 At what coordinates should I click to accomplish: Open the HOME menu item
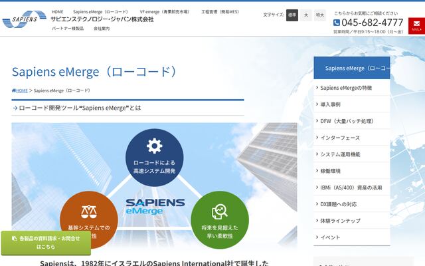[x=57, y=12]
